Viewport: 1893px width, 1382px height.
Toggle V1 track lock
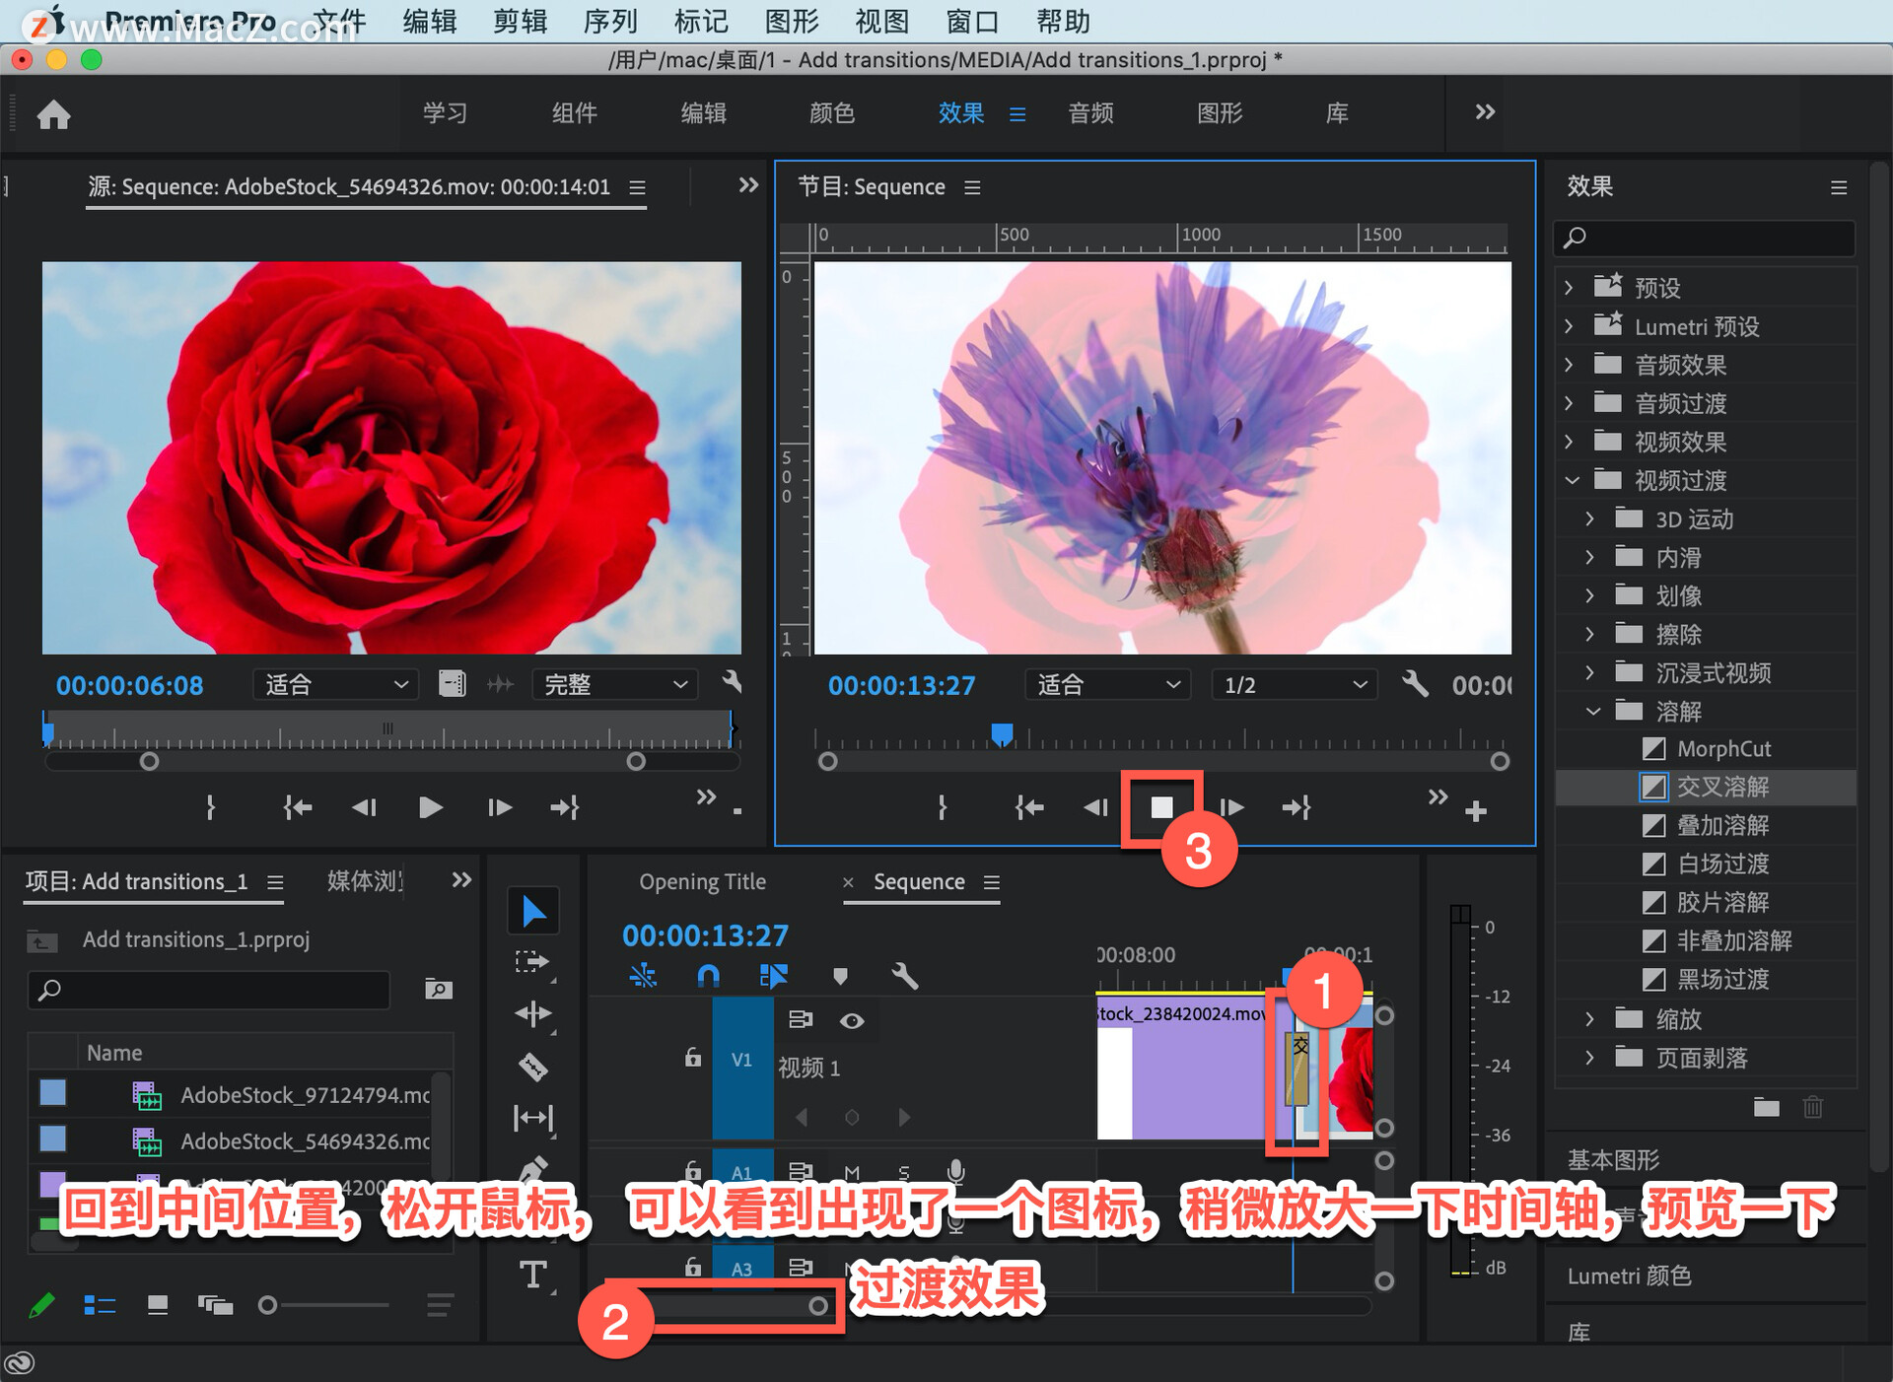(x=693, y=1059)
